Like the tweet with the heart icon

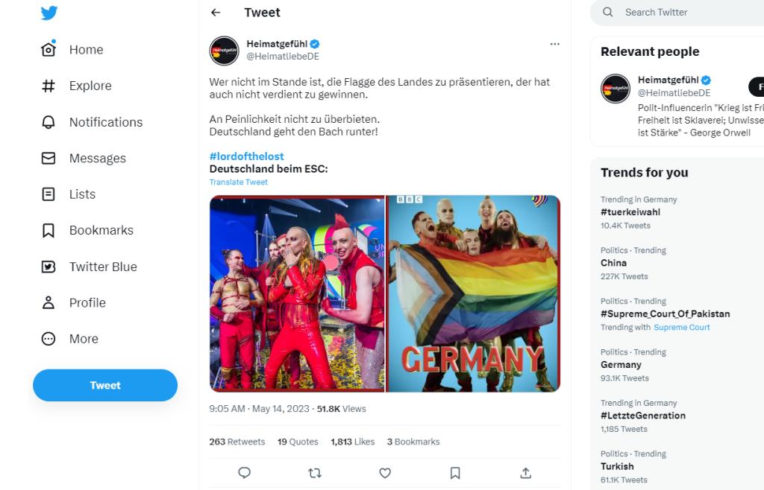(x=385, y=473)
